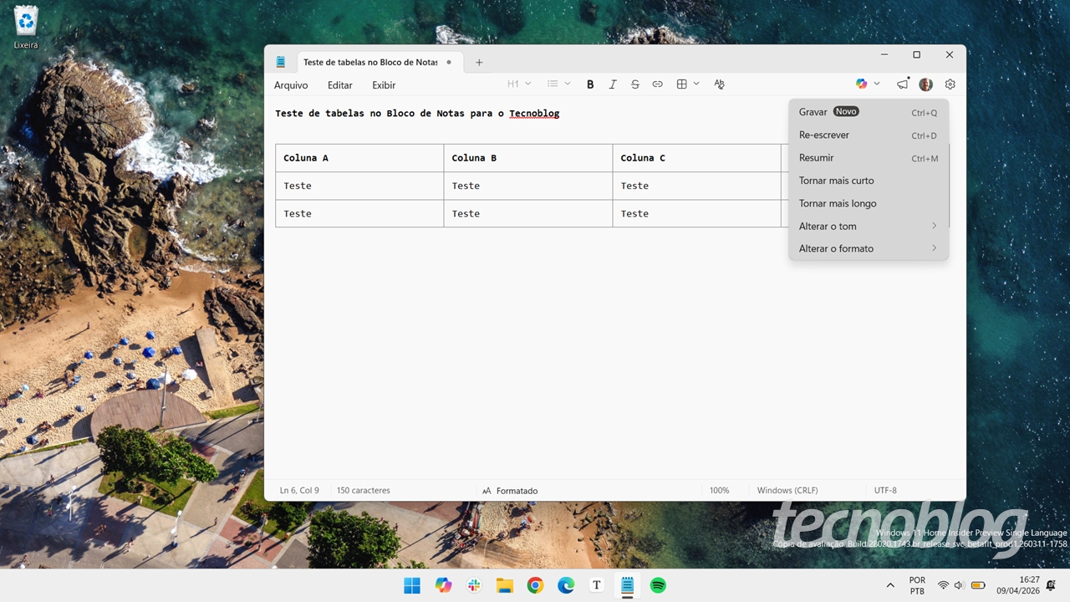1070x602 pixels.
Task: Insert a table
Action: click(681, 84)
